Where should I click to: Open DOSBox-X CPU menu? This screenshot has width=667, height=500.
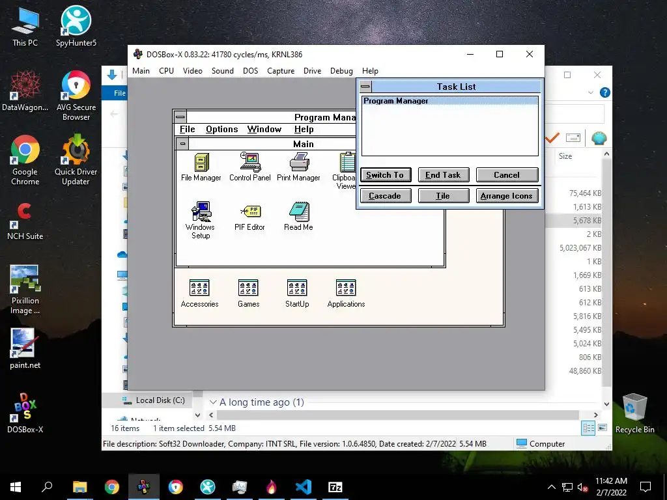tap(166, 71)
